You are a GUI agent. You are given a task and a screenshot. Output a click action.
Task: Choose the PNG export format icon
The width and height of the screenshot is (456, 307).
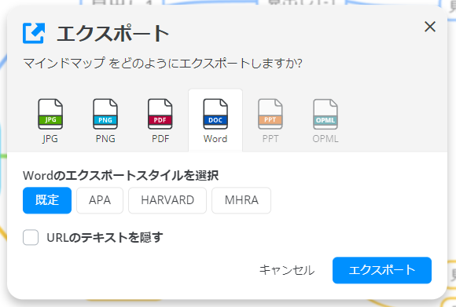pyautogui.click(x=105, y=114)
